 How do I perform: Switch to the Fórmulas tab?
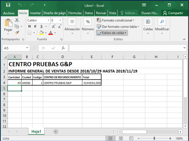coord(75,13)
